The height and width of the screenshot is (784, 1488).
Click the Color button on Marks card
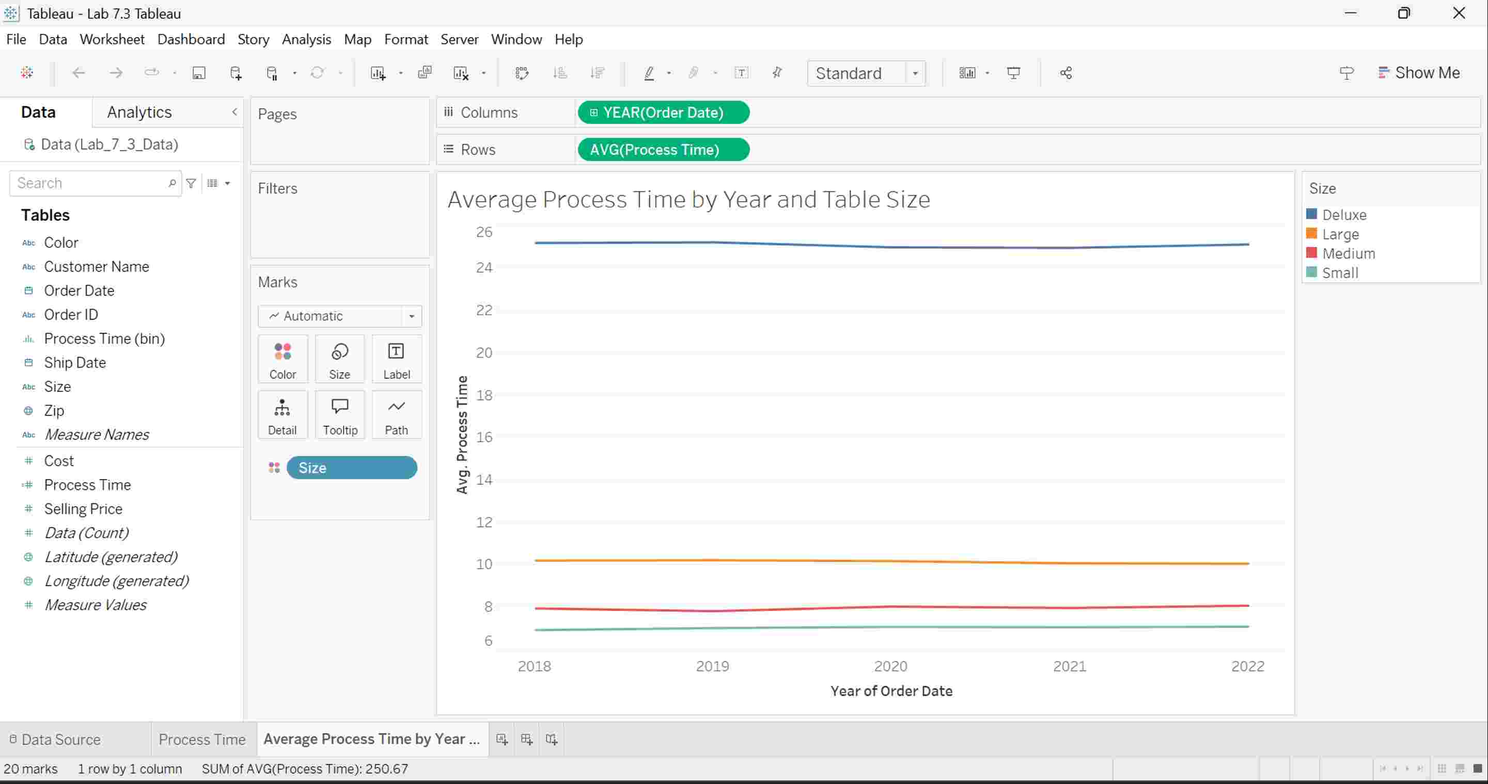click(283, 358)
